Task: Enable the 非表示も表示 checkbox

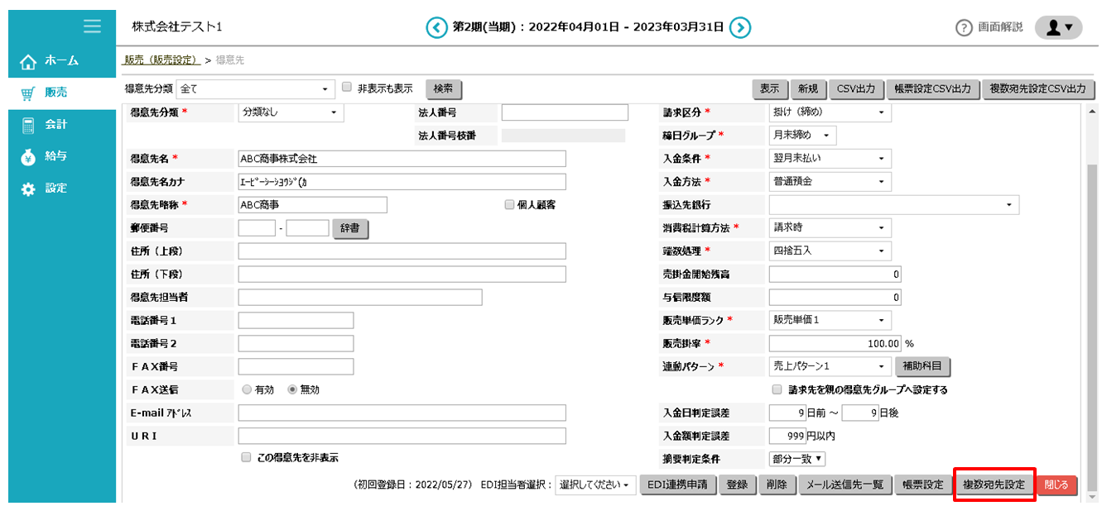Action: [x=348, y=87]
